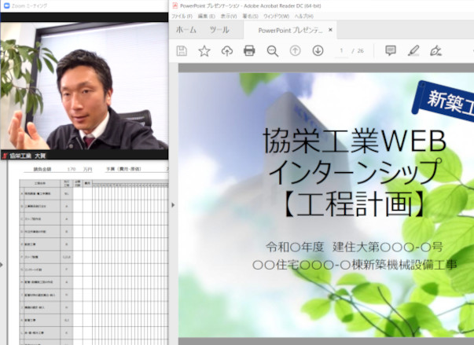Click the cloud upload icon
Image resolution: width=474 pixels, height=345 pixels.
coord(227,51)
